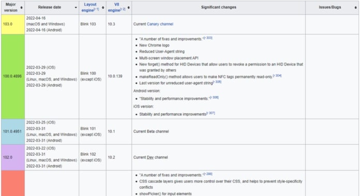The height and width of the screenshot is (196, 362).
Task: Select version cell 101.0.4951
Action: pos(13,131)
